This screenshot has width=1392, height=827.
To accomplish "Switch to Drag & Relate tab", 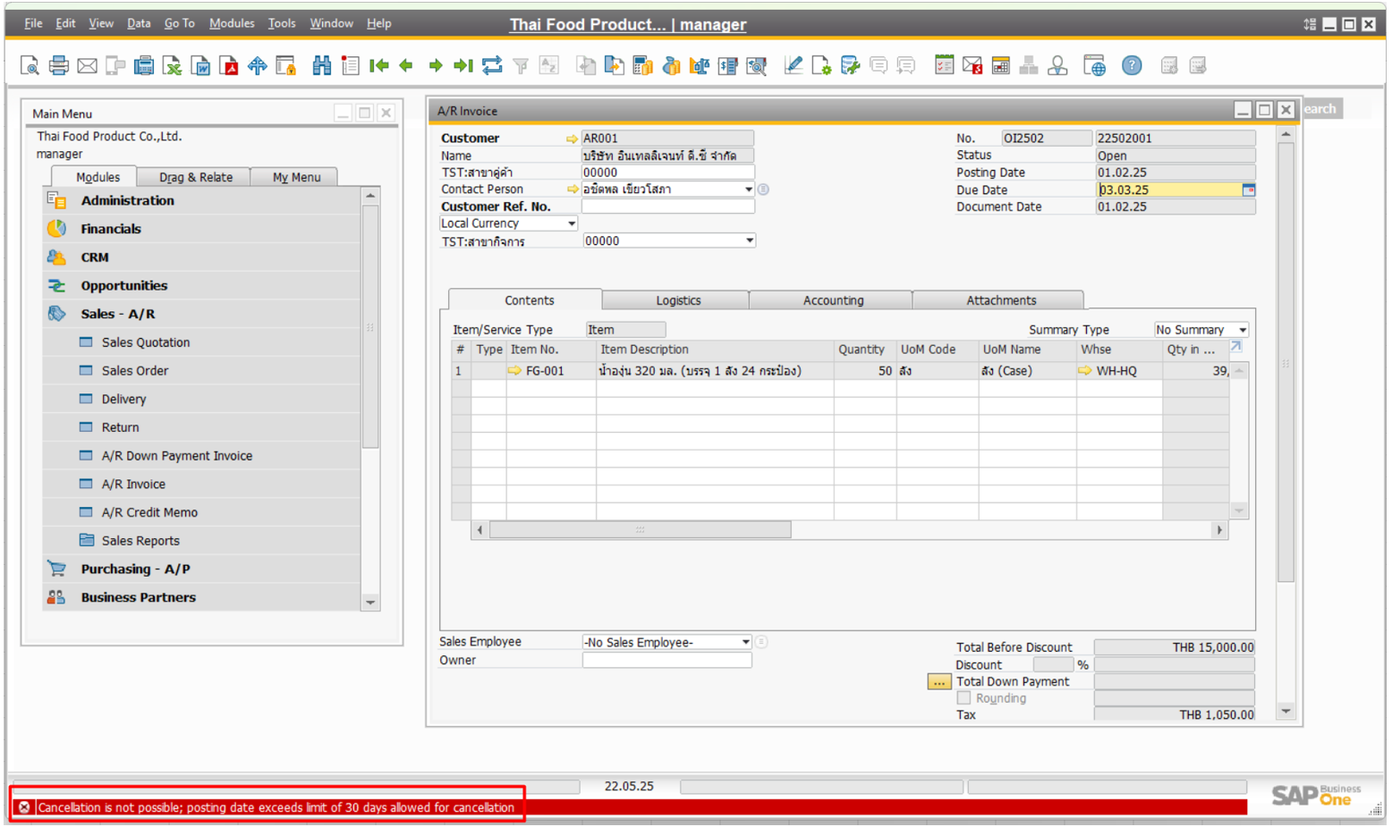I will coord(196,177).
